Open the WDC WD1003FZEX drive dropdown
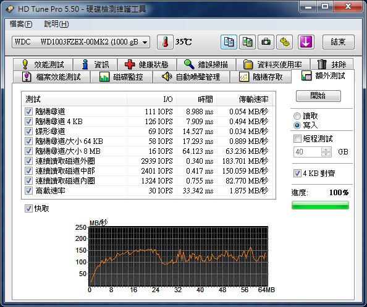The image size is (367, 307). click(x=81, y=42)
